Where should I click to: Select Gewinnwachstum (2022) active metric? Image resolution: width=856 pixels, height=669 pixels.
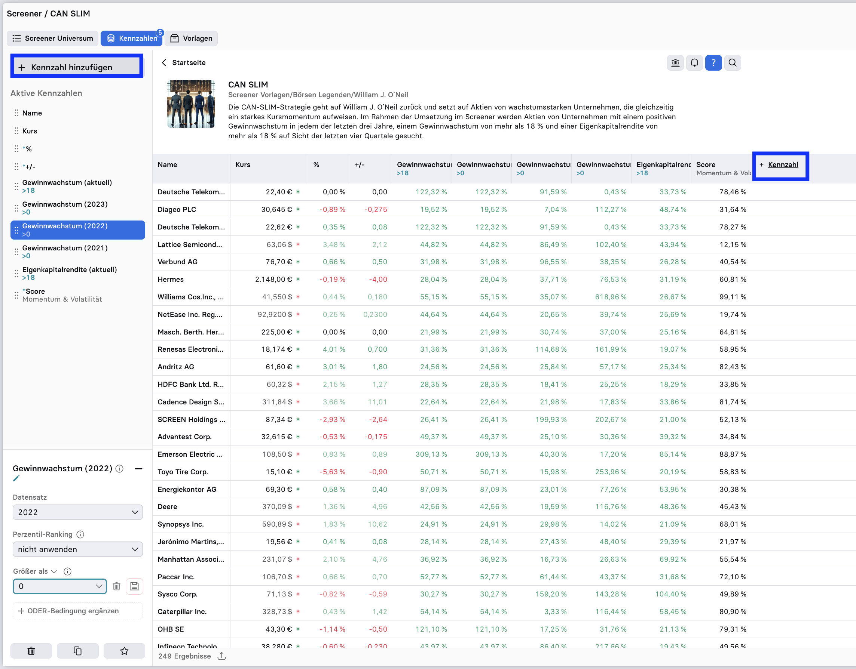(78, 230)
